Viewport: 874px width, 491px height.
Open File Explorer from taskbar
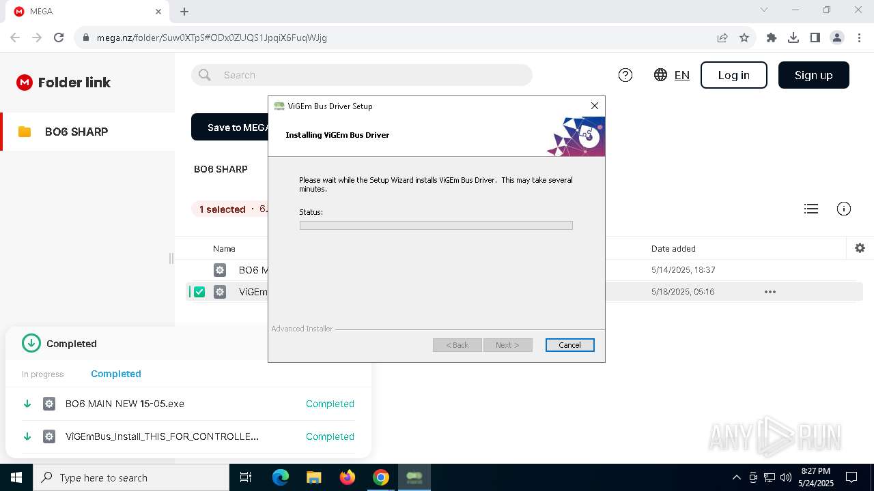tap(314, 477)
